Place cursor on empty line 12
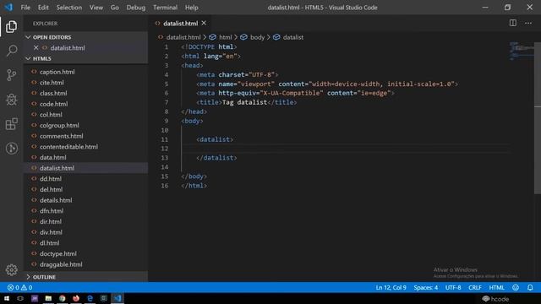This screenshot has width=541, height=304. coord(345,149)
